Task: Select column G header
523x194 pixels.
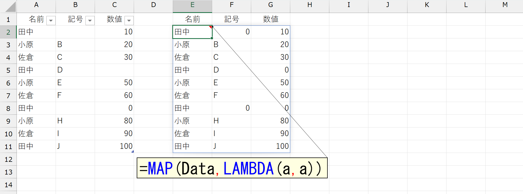Action: coord(270,5)
